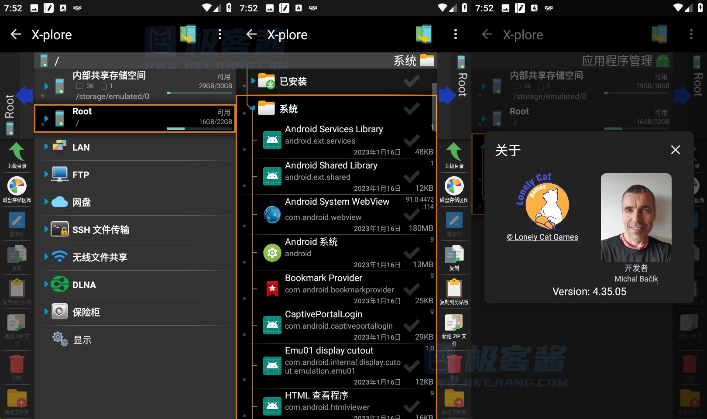Screen dimensions: 707x419
Task: Open overflow menu in the leftmost screen
Action: point(220,34)
